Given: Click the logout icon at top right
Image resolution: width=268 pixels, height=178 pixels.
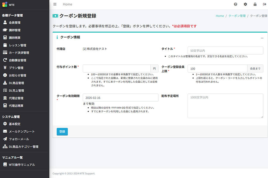Looking at the screenshot, I should (264, 4).
